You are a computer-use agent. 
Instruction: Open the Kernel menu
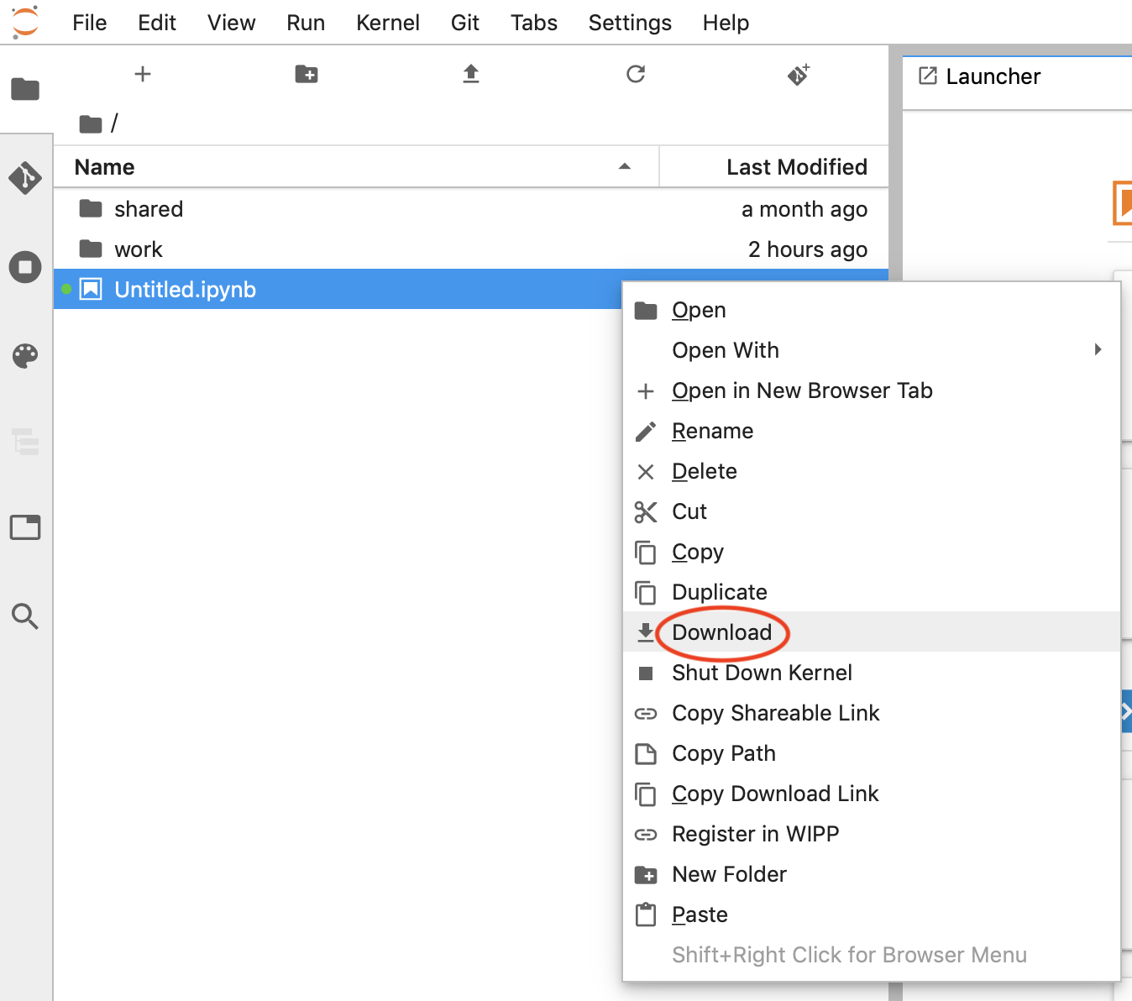388,23
